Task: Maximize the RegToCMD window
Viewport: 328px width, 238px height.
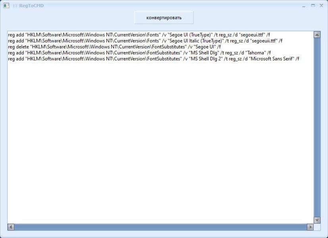Action: (313, 6)
